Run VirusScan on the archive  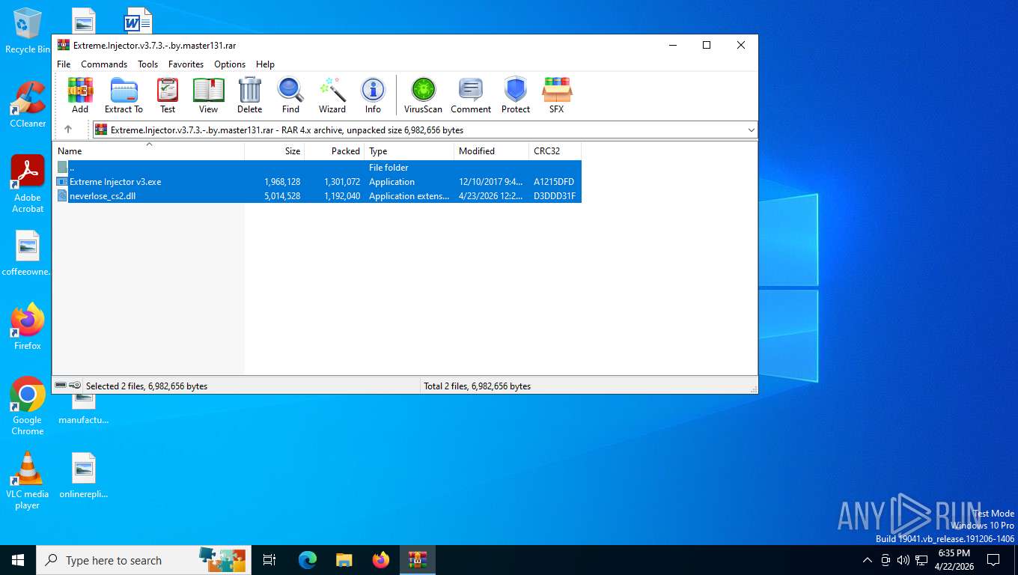point(423,95)
